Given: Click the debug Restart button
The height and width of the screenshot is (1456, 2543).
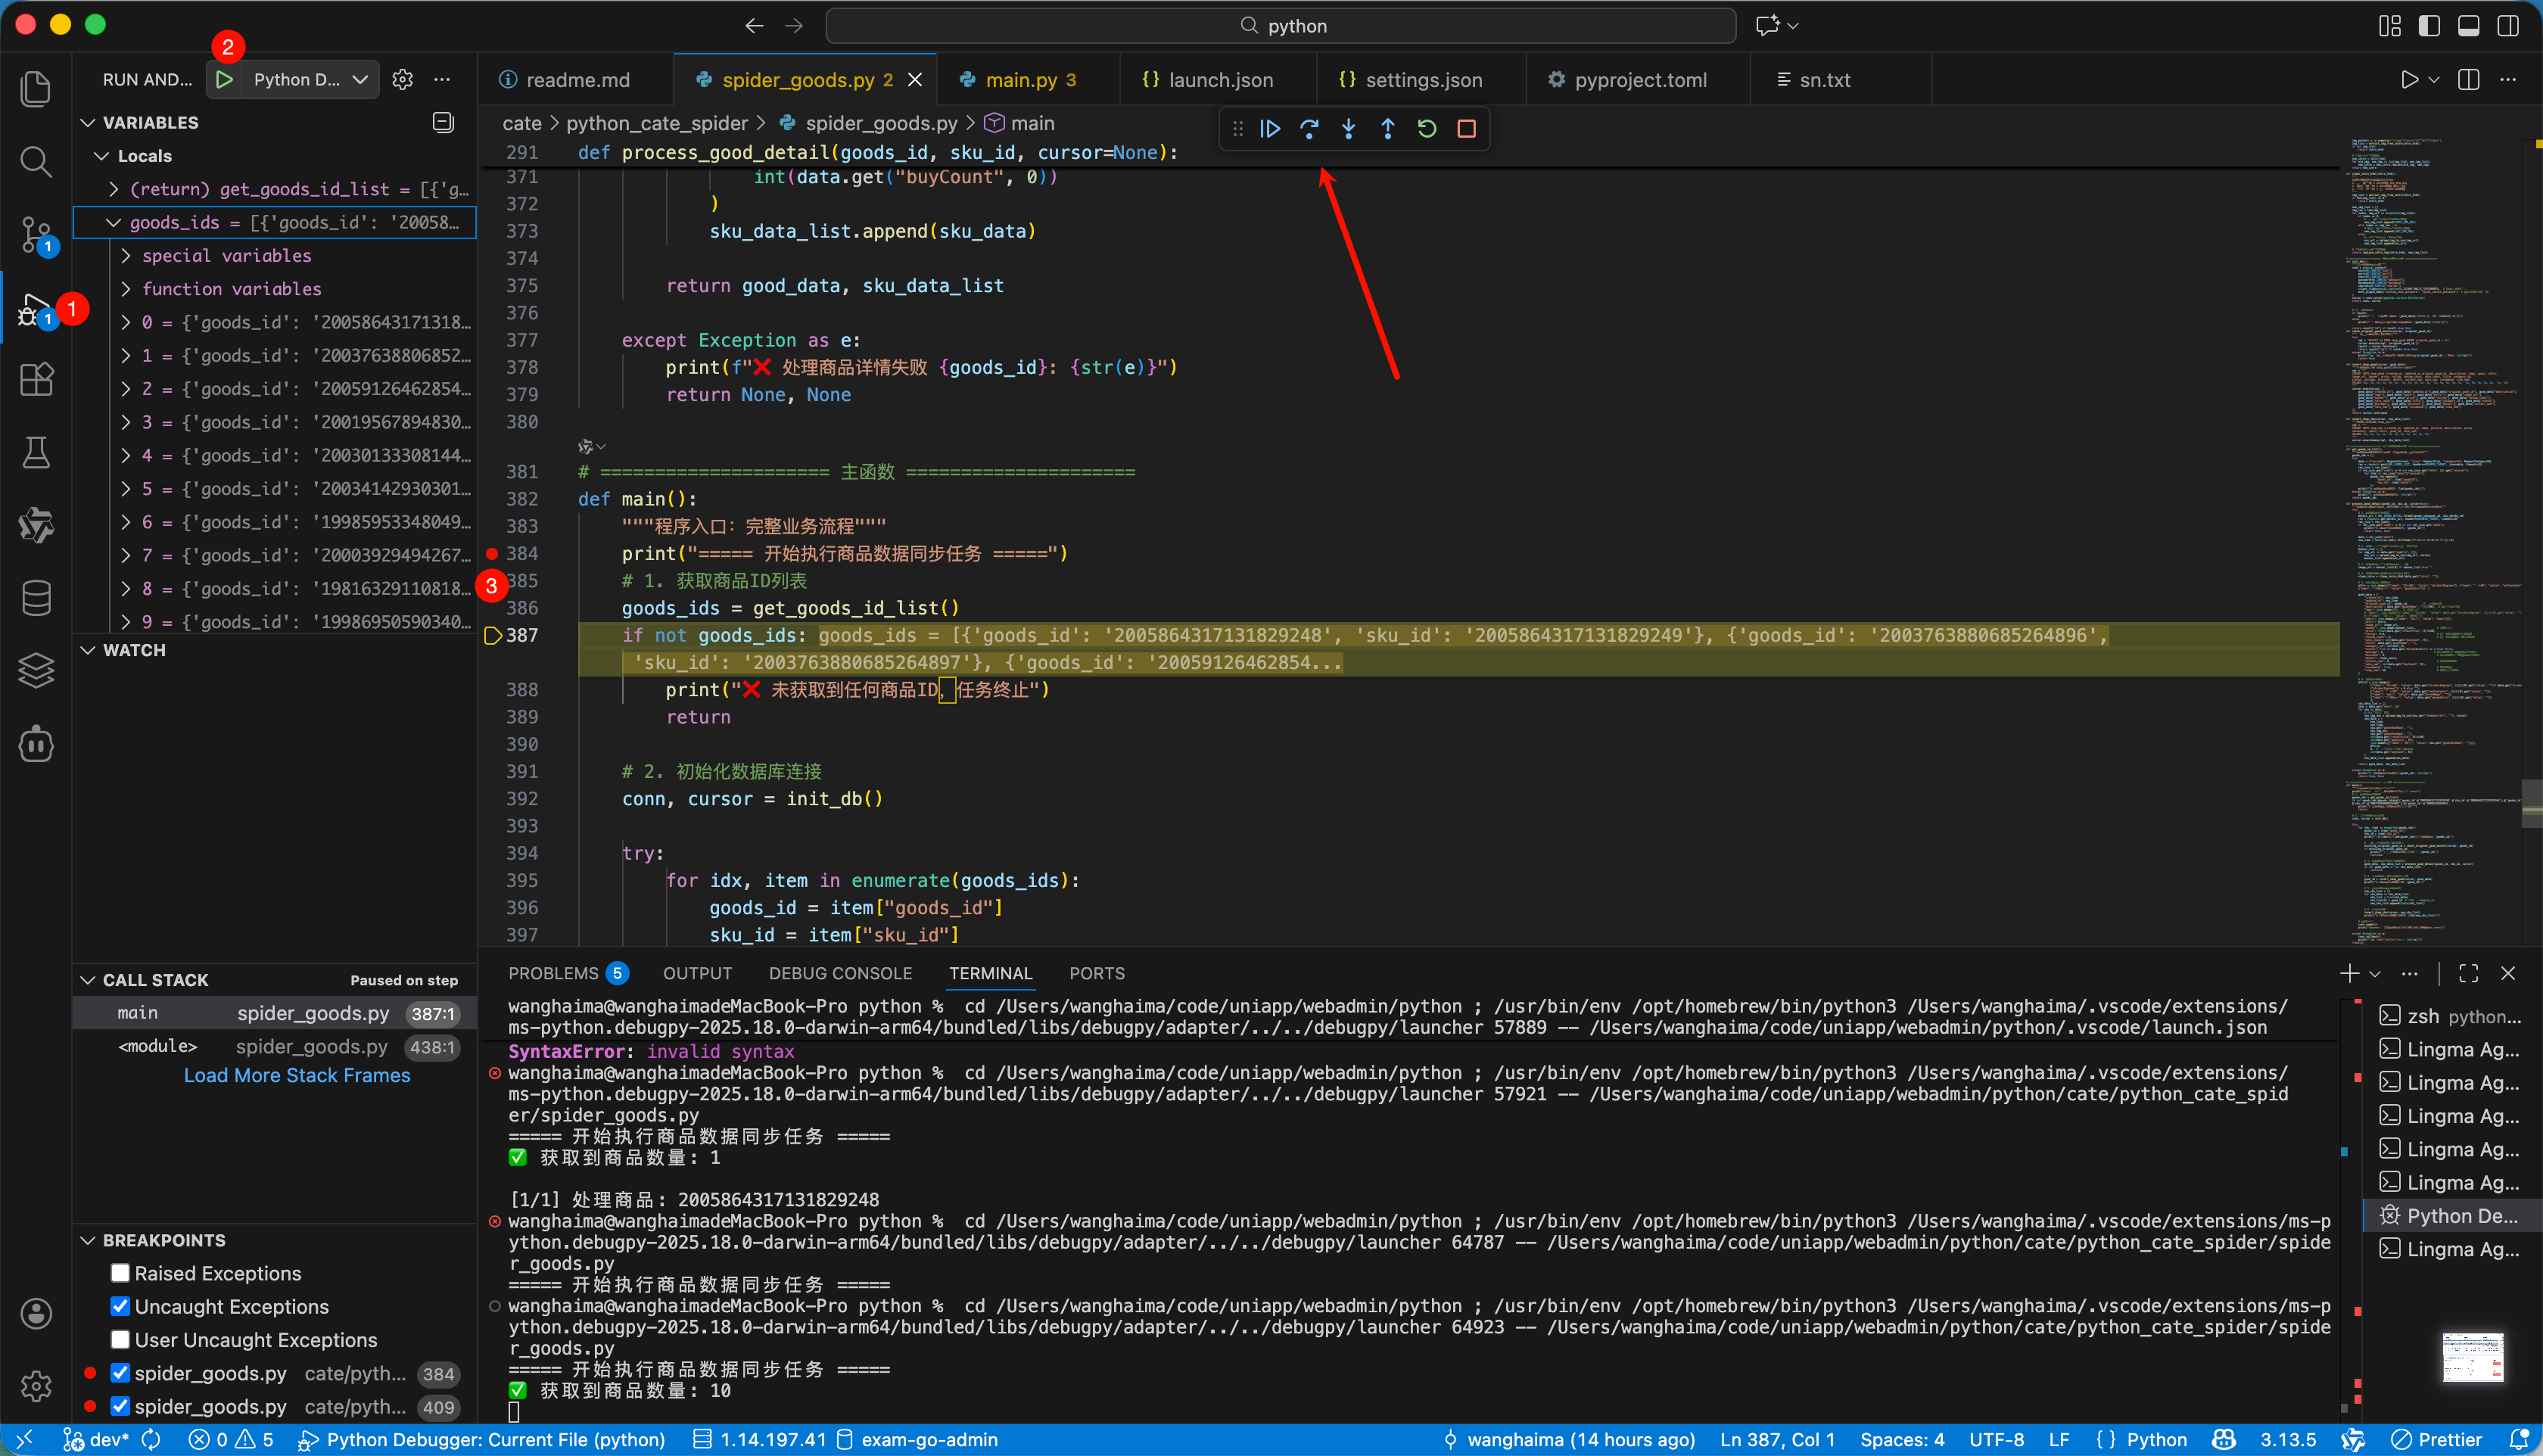Looking at the screenshot, I should tap(1427, 129).
